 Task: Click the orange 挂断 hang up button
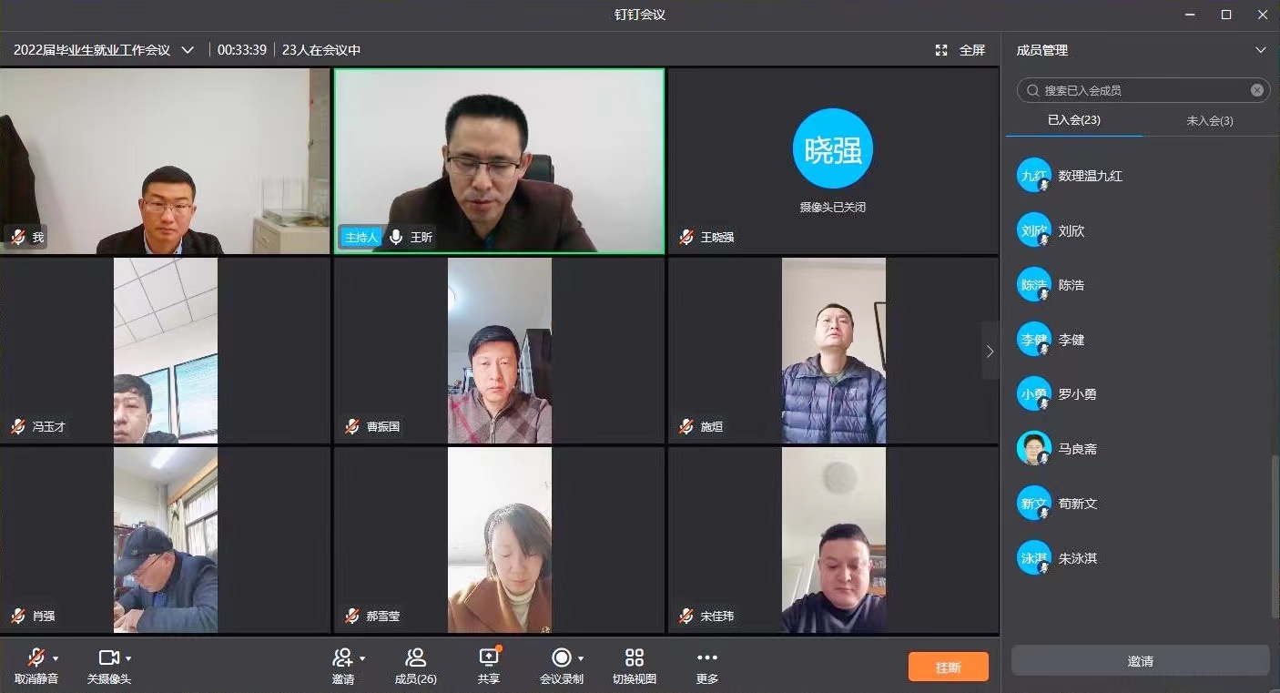pos(947,667)
